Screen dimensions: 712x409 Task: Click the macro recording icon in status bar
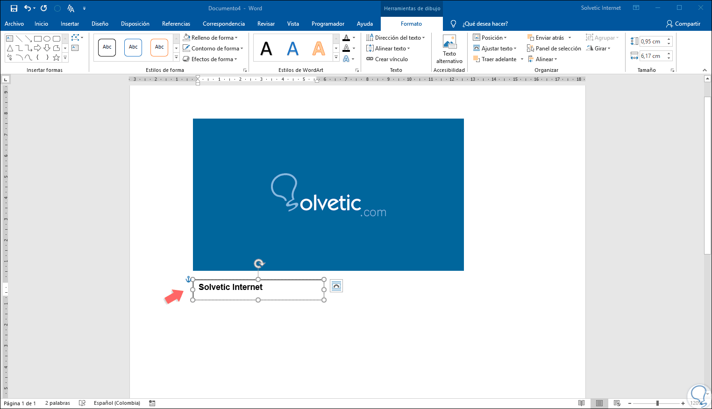tap(152, 403)
